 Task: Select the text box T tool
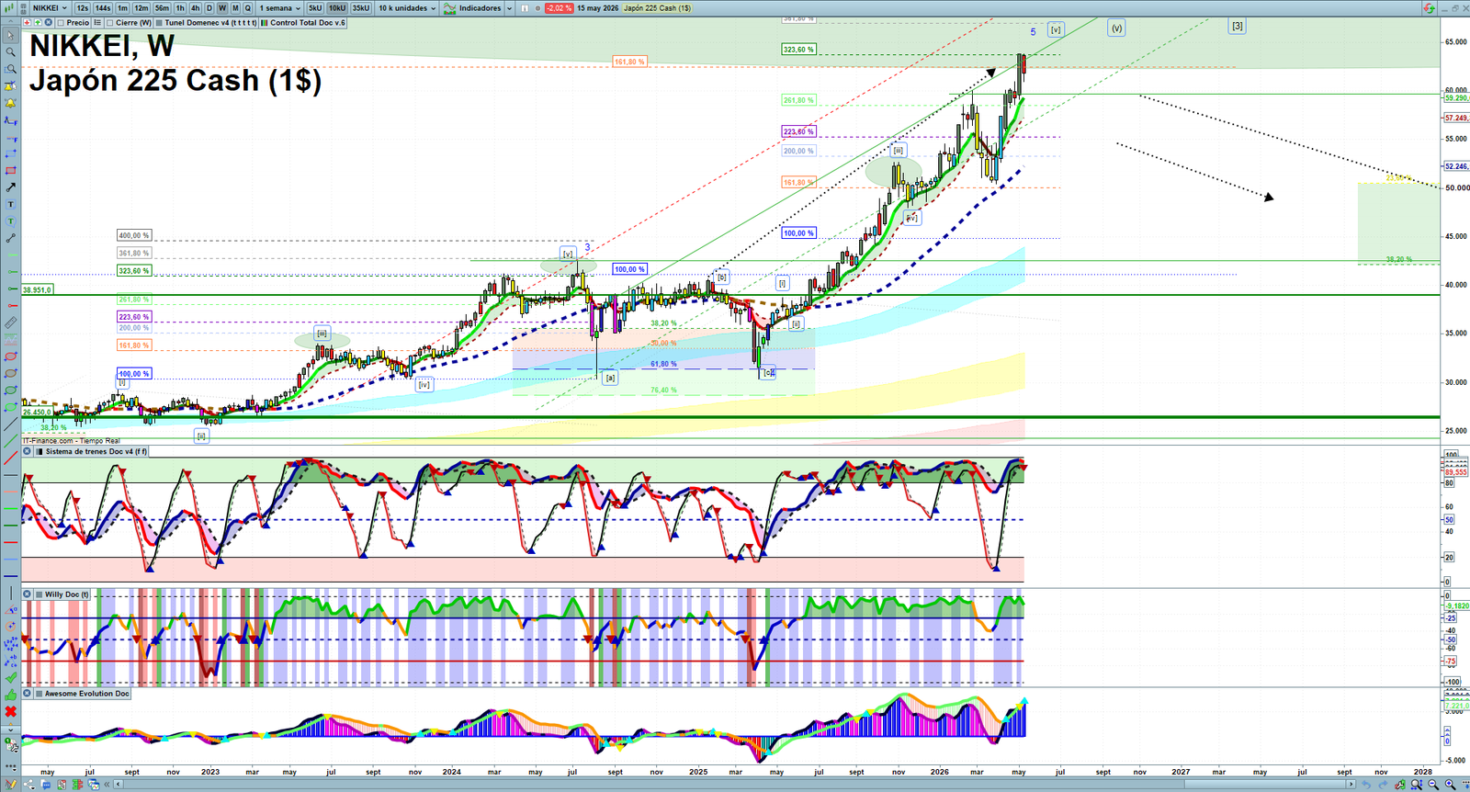[x=10, y=204]
